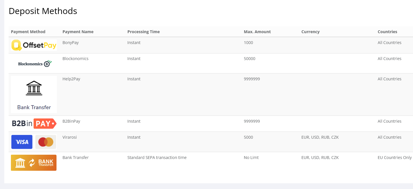Click Instant processing time in Blockonomics row
Screen dimensions: 413x189
134,59
